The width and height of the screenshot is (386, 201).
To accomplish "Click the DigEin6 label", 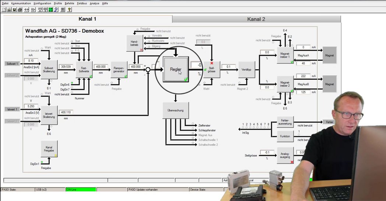I will pyautogui.click(x=65, y=85).
